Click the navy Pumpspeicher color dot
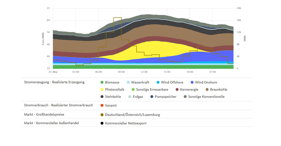Viewport: 281px width, 146px height. pyautogui.click(x=152, y=97)
